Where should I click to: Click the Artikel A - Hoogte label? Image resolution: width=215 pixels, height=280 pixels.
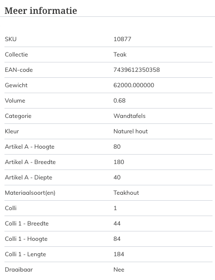(30, 147)
